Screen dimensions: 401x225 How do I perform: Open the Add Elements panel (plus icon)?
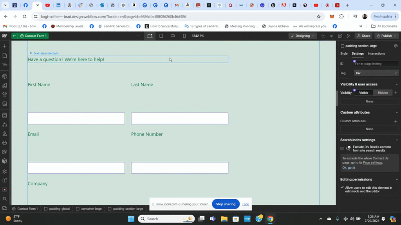[x=5, y=46]
